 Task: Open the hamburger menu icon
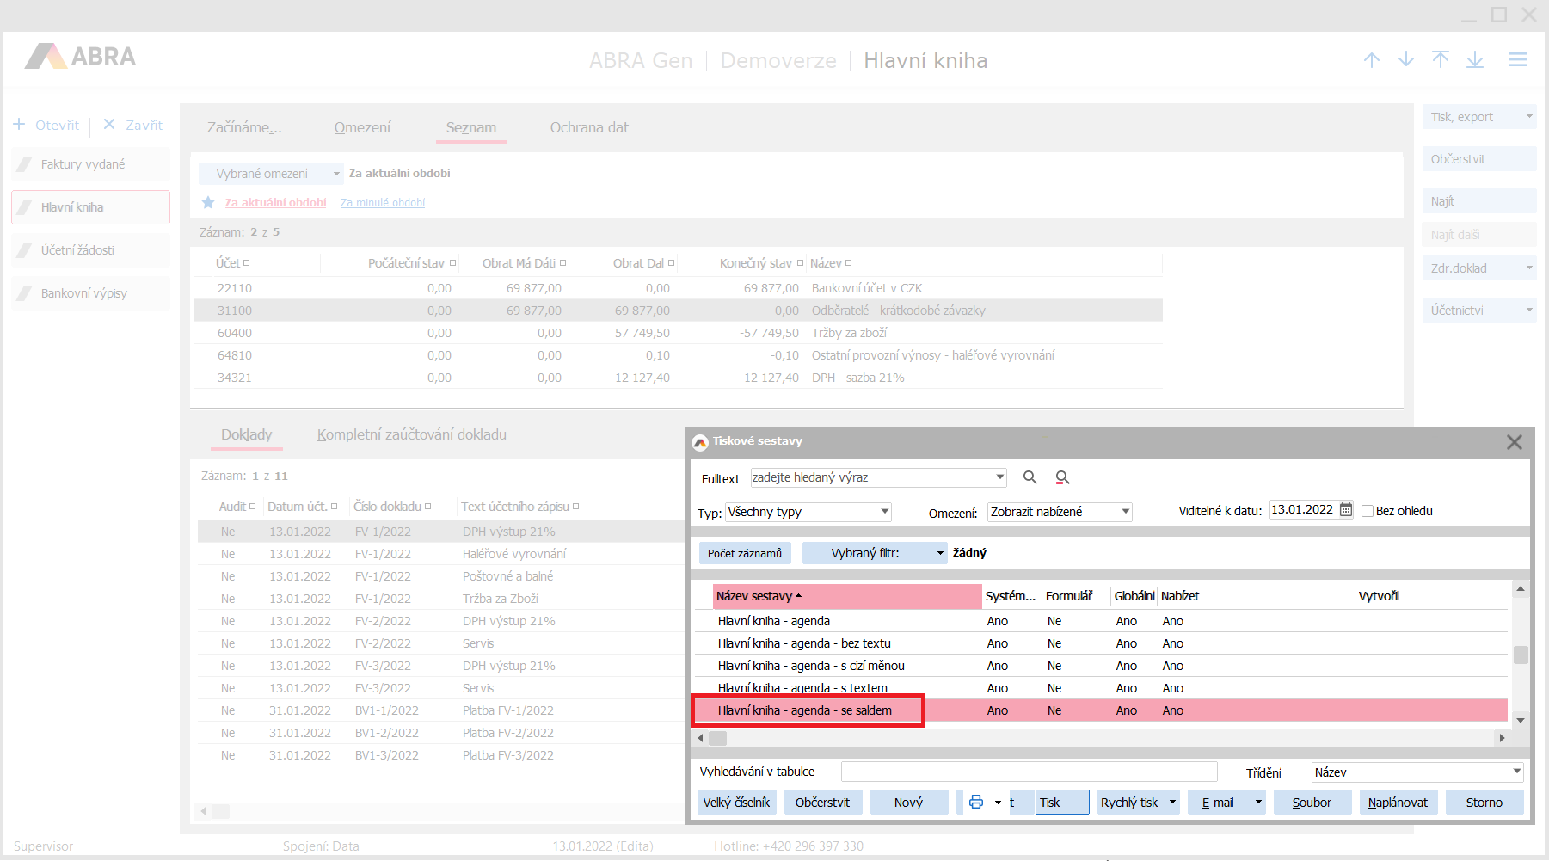pyautogui.click(x=1517, y=59)
